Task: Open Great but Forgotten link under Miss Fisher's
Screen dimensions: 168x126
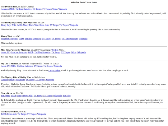Action: click(x=19, y=52)
